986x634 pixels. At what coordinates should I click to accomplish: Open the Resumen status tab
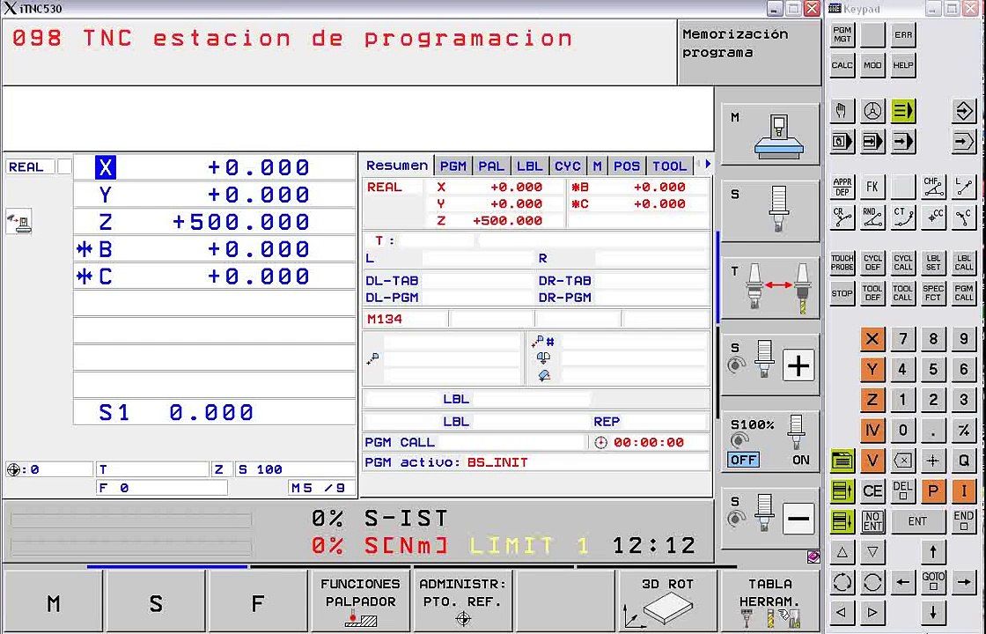pyautogui.click(x=397, y=166)
